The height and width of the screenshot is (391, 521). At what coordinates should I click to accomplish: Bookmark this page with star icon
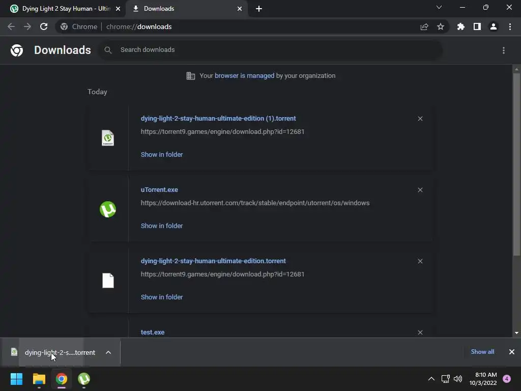(x=441, y=26)
